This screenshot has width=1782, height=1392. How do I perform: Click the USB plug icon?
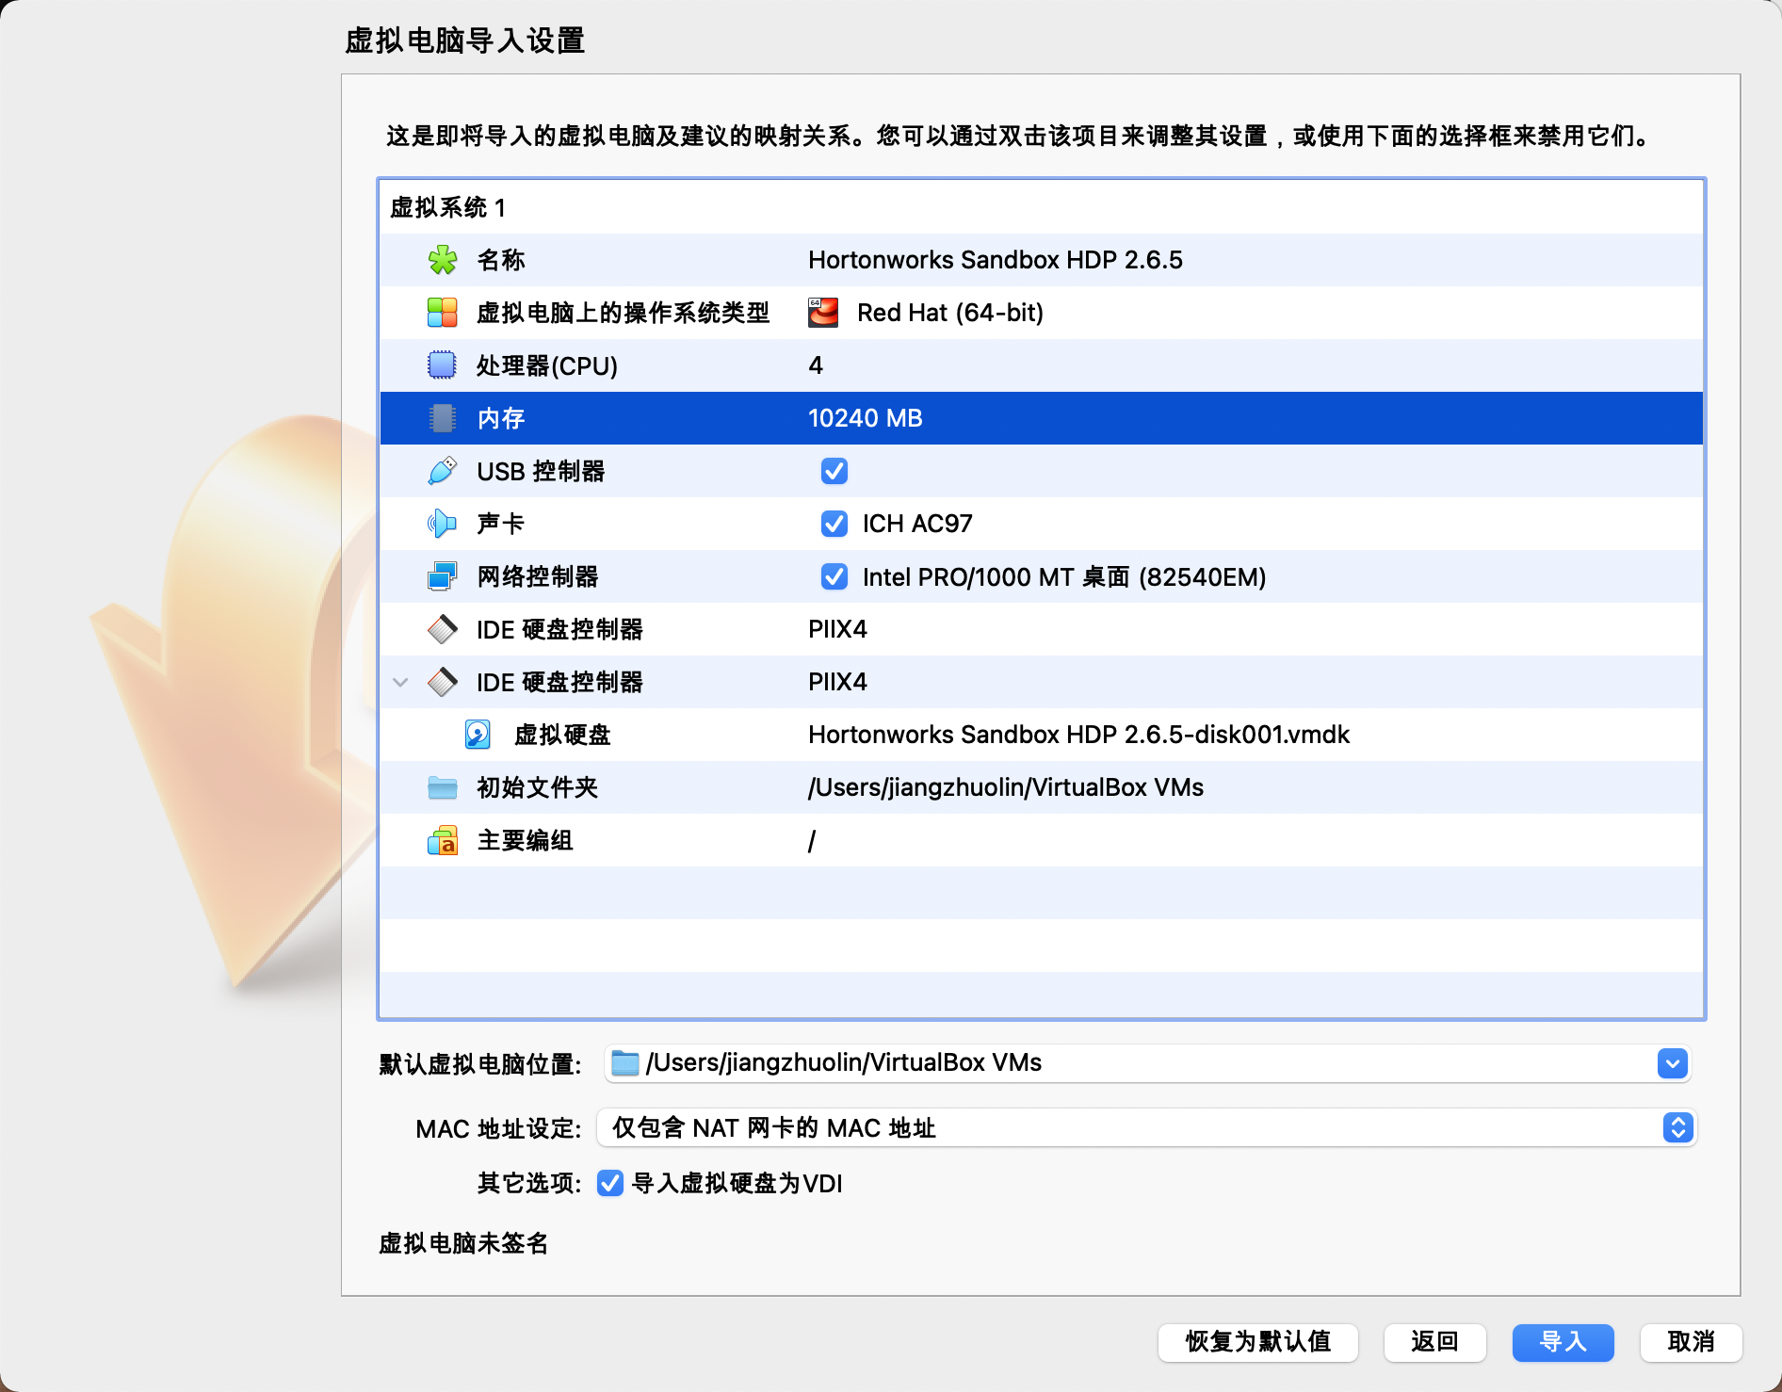442,471
